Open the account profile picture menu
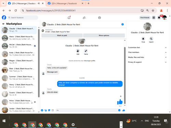The image size is (171, 128). (x=165, y=18)
